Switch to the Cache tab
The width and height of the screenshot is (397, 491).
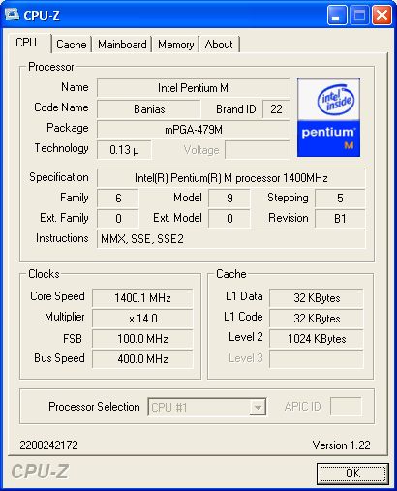tap(71, 45)
